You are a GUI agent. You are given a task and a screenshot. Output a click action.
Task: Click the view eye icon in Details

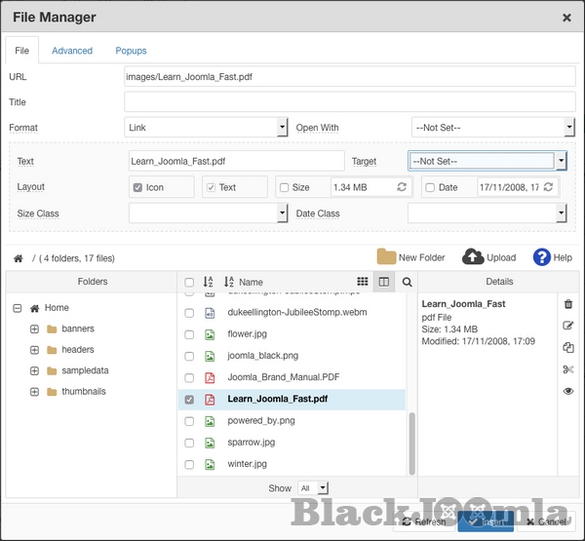(x=568, y=391)
